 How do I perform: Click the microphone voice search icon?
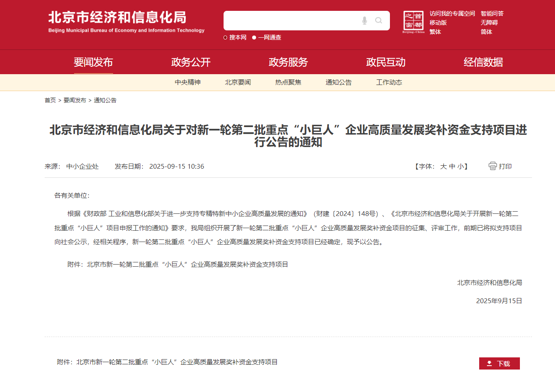364,20
